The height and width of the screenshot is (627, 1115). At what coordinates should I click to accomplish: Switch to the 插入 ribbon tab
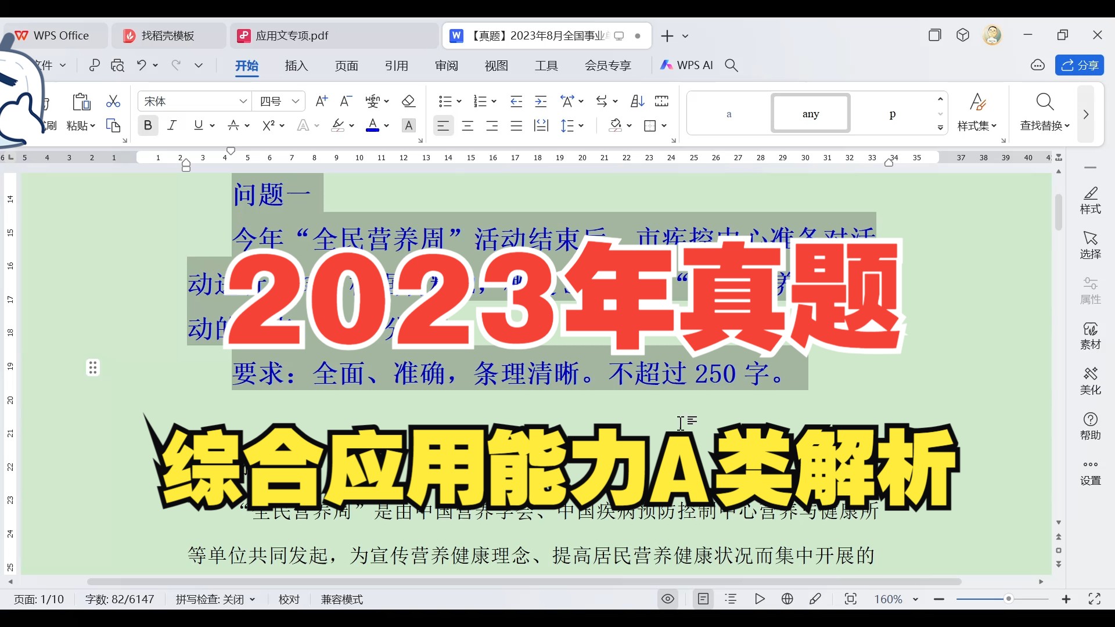pyautogui.click(x=296, y=66)
